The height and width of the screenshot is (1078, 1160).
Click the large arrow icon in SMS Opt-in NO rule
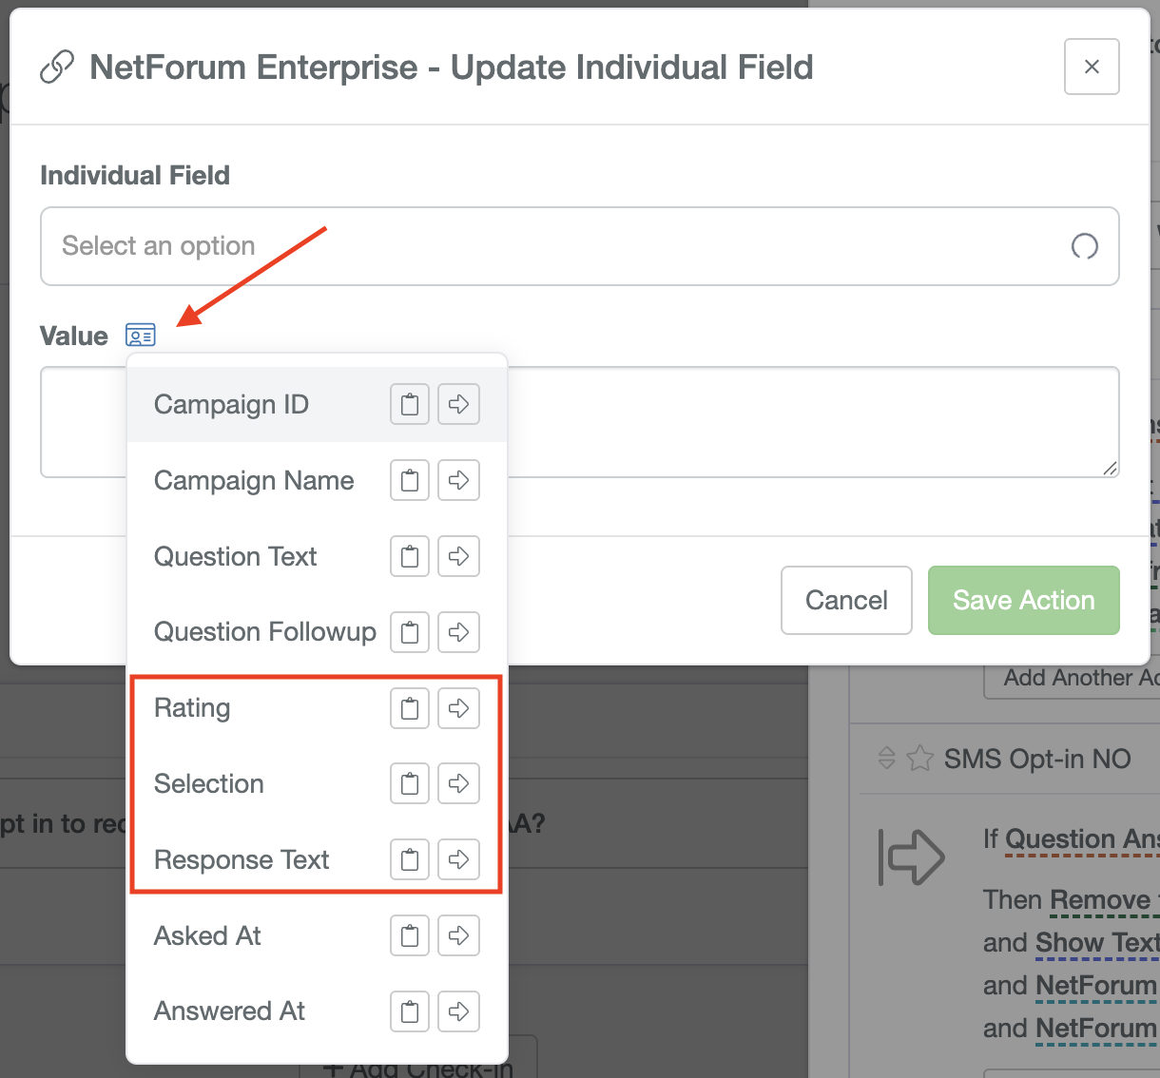[912, 857]
